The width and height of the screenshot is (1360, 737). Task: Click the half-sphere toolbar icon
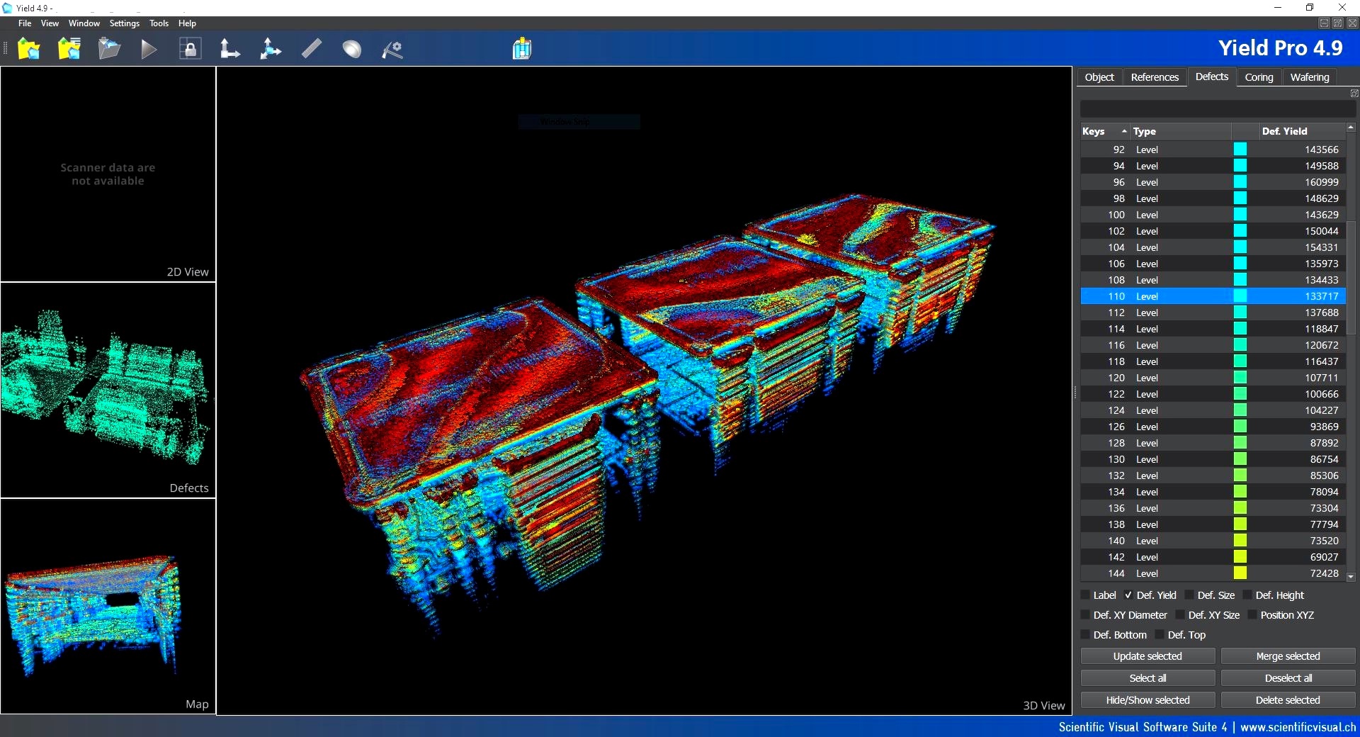[352, 49]
